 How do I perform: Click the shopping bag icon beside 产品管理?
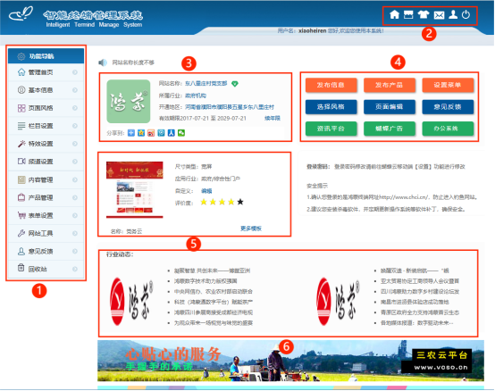tap(21, 197)
